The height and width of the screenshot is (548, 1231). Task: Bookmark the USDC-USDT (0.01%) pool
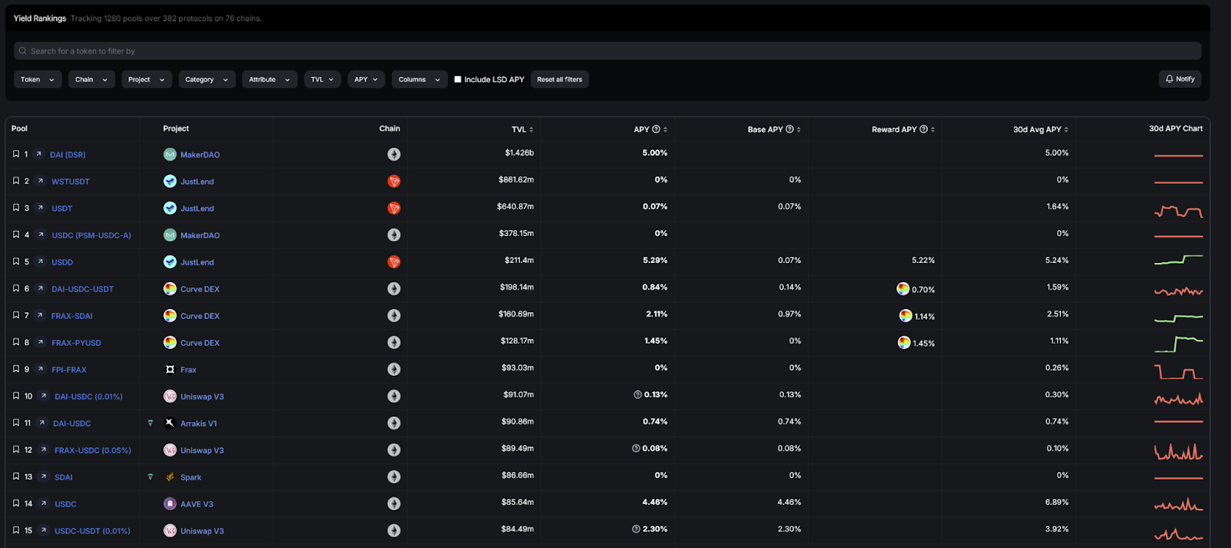[15, 530]
